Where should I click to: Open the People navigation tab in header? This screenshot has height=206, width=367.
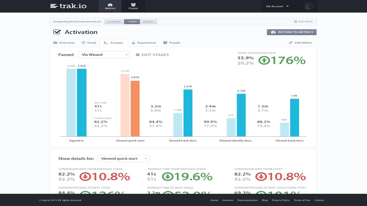[133, 6]
